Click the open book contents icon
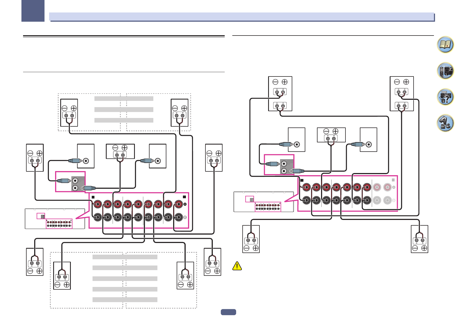Viewport: 457px width, 323px height. coord(445,45)
